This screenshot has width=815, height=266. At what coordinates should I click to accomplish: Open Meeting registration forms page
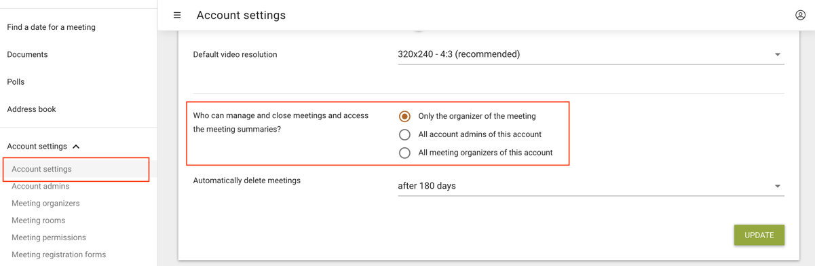coord(58,254)
